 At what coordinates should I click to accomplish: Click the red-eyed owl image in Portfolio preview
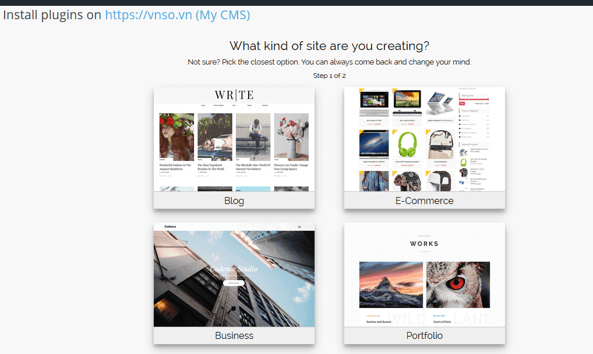(x=458, y=285)
